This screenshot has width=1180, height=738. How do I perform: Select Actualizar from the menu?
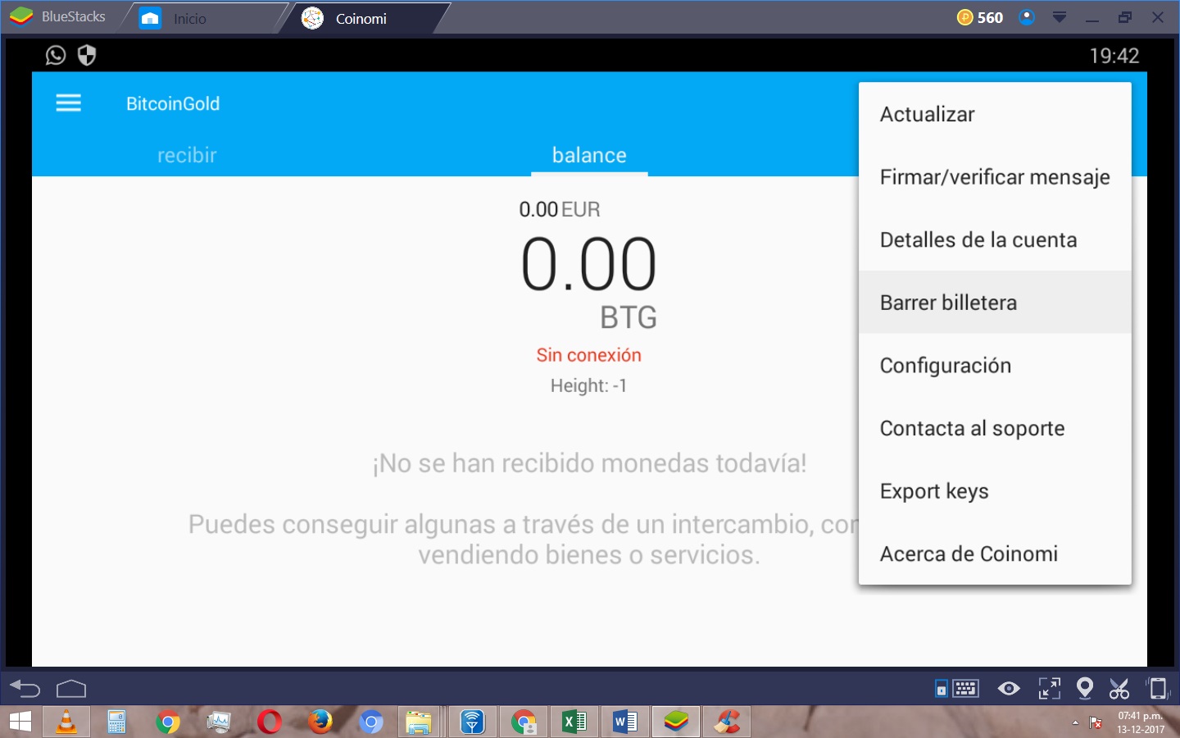[995, 114]
